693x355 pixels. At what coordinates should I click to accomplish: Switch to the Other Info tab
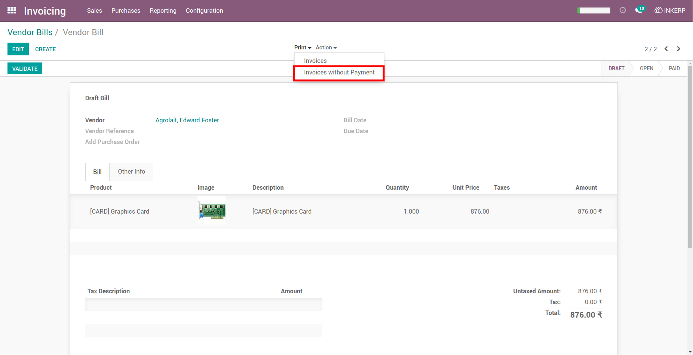click(131, 171)
